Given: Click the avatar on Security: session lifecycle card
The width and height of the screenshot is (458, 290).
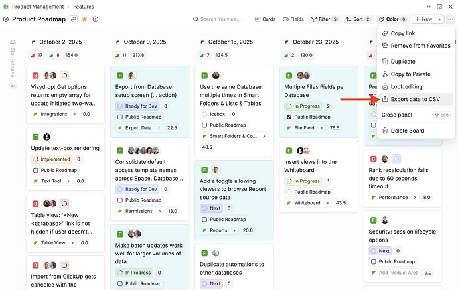Looking at the screenshot, I should click(x=385, y=220).
